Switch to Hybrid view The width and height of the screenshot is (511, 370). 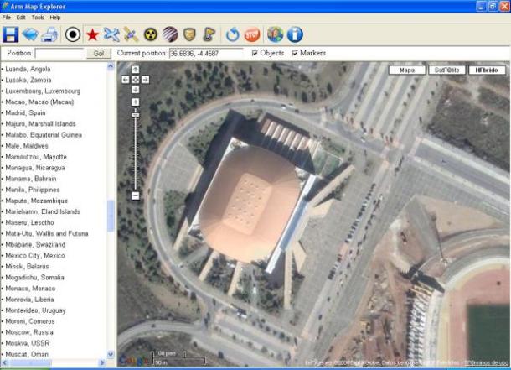tap(487, 70)
